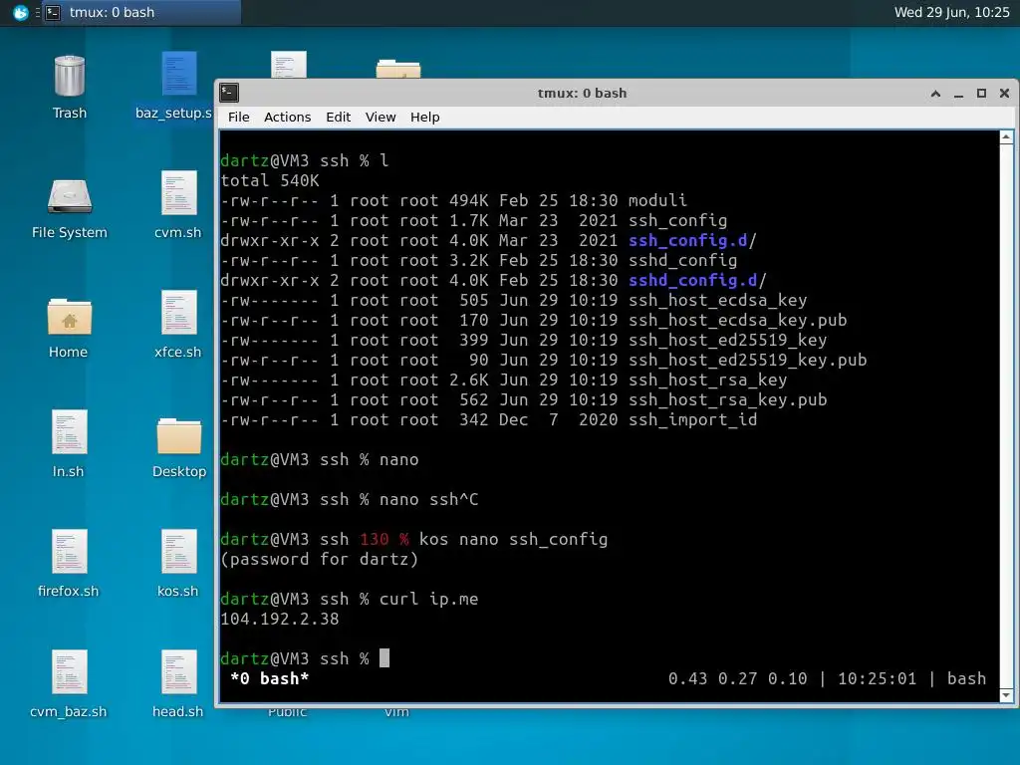Click the tmux: 0 bash taskbar button

tap(141, 12)
